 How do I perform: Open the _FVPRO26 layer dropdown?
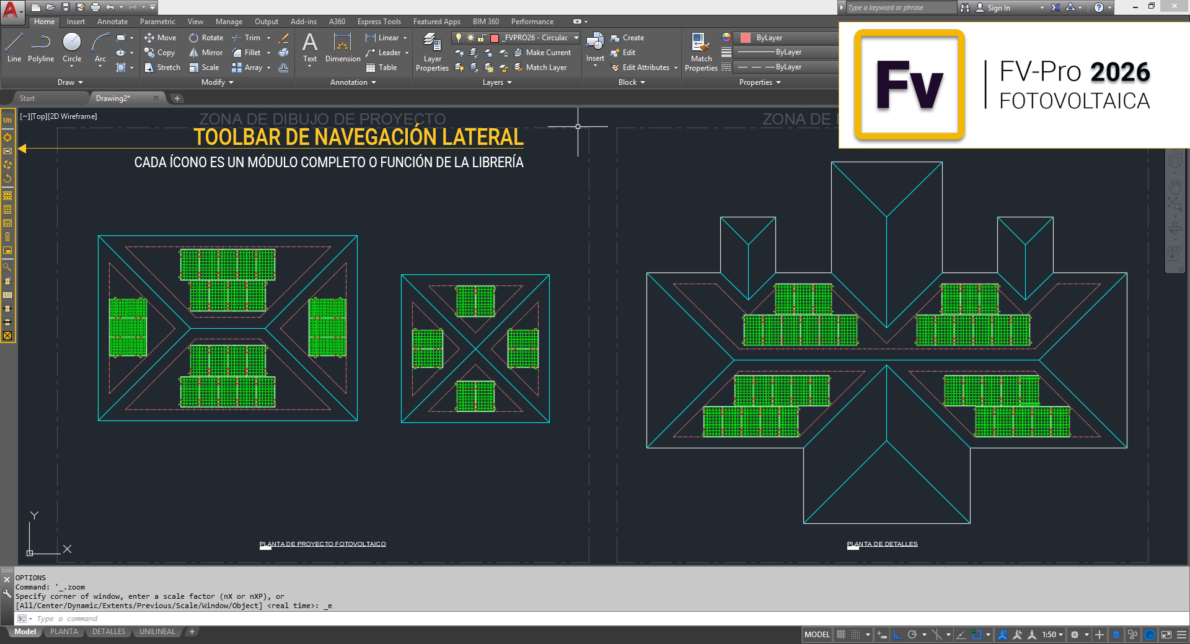point(576,38)
